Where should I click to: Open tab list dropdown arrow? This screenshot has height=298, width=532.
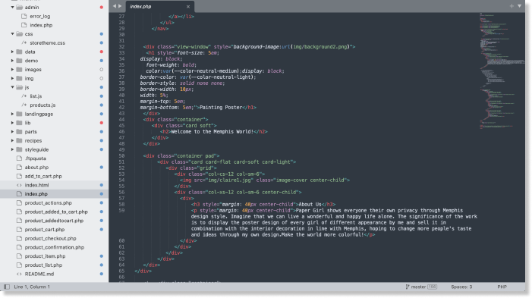(519, 6)
